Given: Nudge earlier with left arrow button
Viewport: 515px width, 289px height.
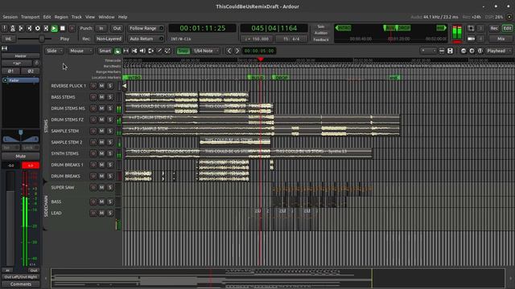Looking at the screenshot, I should tap(229, 51).
